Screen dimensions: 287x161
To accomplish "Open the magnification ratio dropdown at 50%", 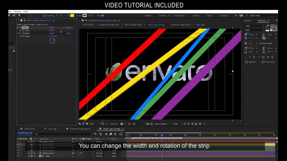I will pyautogui.click(x=95, y=124).
